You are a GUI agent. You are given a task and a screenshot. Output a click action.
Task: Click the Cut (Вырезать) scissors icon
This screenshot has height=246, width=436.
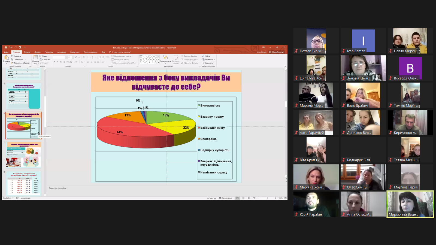12,56
